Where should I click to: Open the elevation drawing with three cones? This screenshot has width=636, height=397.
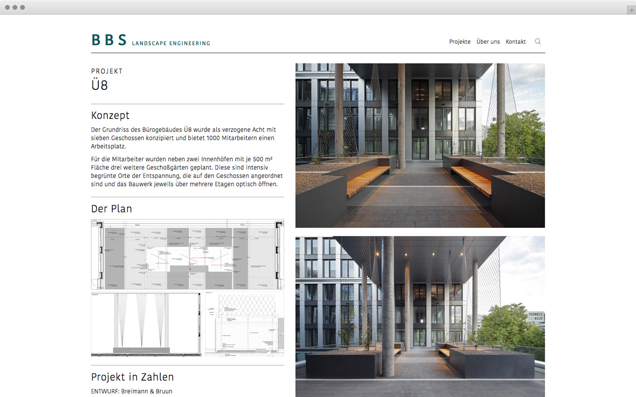click(145, 324)
